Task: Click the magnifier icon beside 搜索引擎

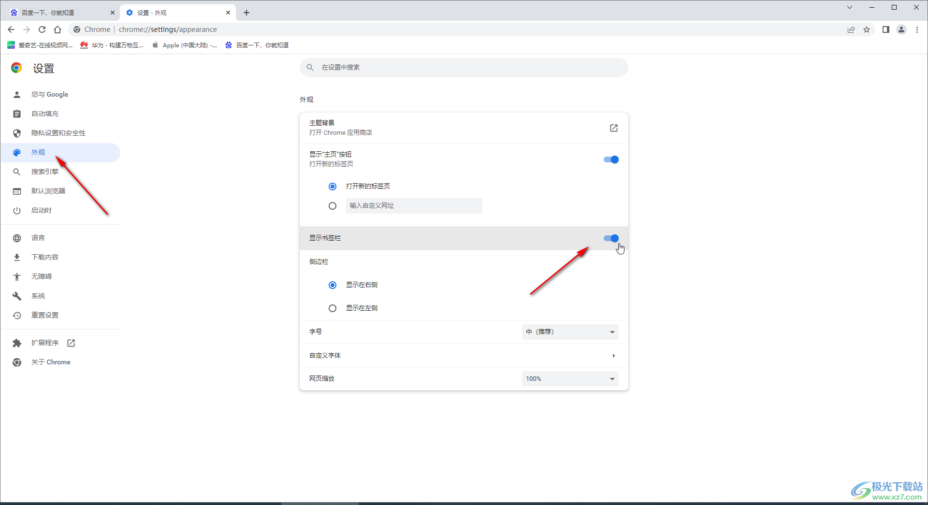Action: 17,172
